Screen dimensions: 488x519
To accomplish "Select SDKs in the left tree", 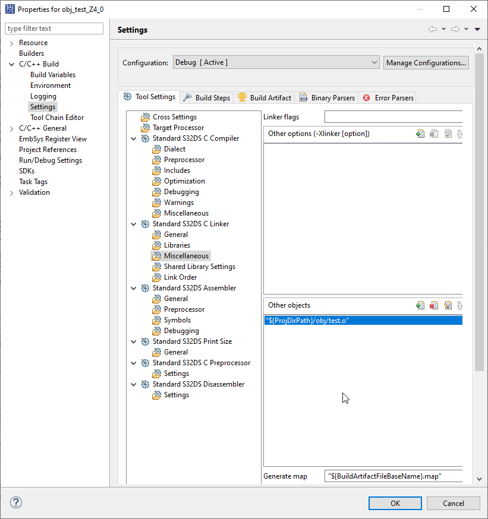I will click(x=27, y=171).
